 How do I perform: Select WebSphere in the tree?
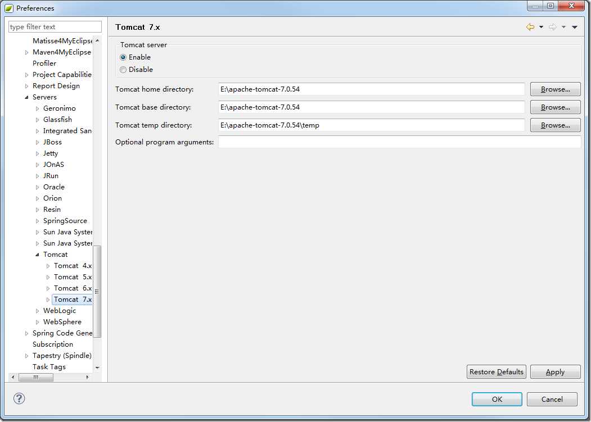(62, 322)
